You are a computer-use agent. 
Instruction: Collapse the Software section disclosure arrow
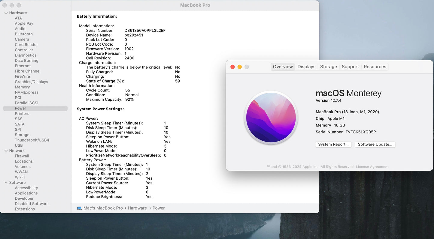6,183
